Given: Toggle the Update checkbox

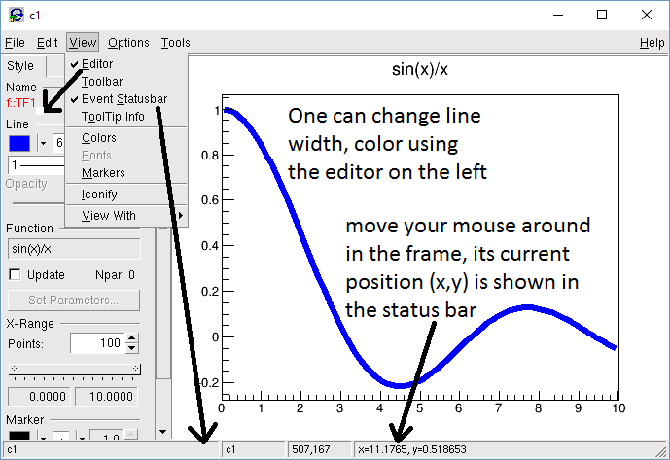Looking at the screenshot, I should tap(15, 274).
